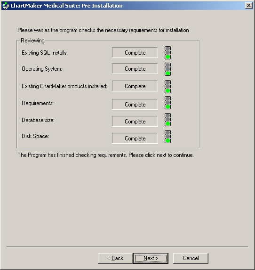Click the Operating System traffic light icon
Image resolution: width=255 pixels, height=270 pixels.
[x=167, y=69]
